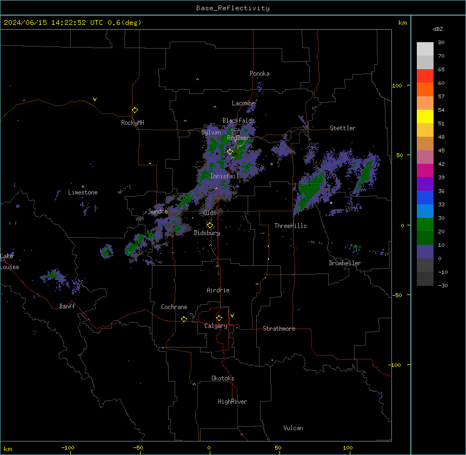This screenshot has width=466, height=455.
Task: Choose the magenta 39-42 dBZ legend swatch
Action: click(x=425, y=170)
